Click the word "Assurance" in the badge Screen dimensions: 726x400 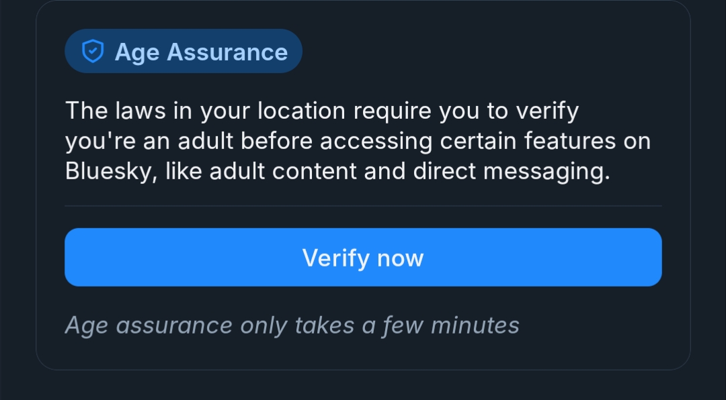(227, 52)
